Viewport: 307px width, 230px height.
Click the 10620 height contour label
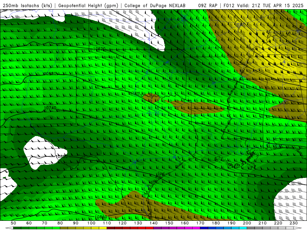(x=99, y=49)
